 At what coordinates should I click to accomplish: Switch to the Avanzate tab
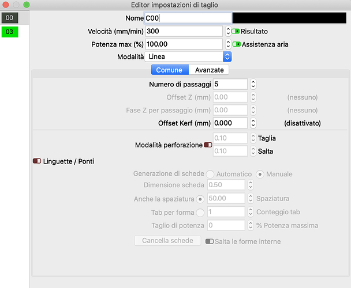[209, 70]
